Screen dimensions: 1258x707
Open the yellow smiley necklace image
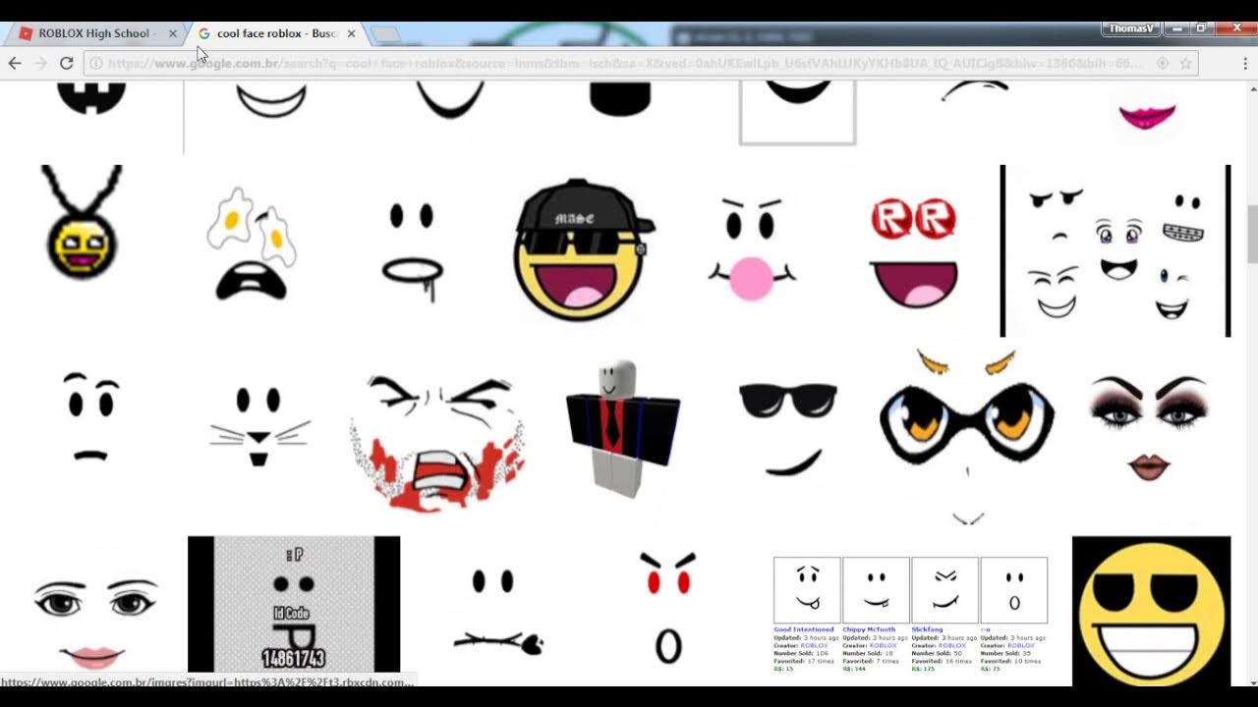pos(82,223)
